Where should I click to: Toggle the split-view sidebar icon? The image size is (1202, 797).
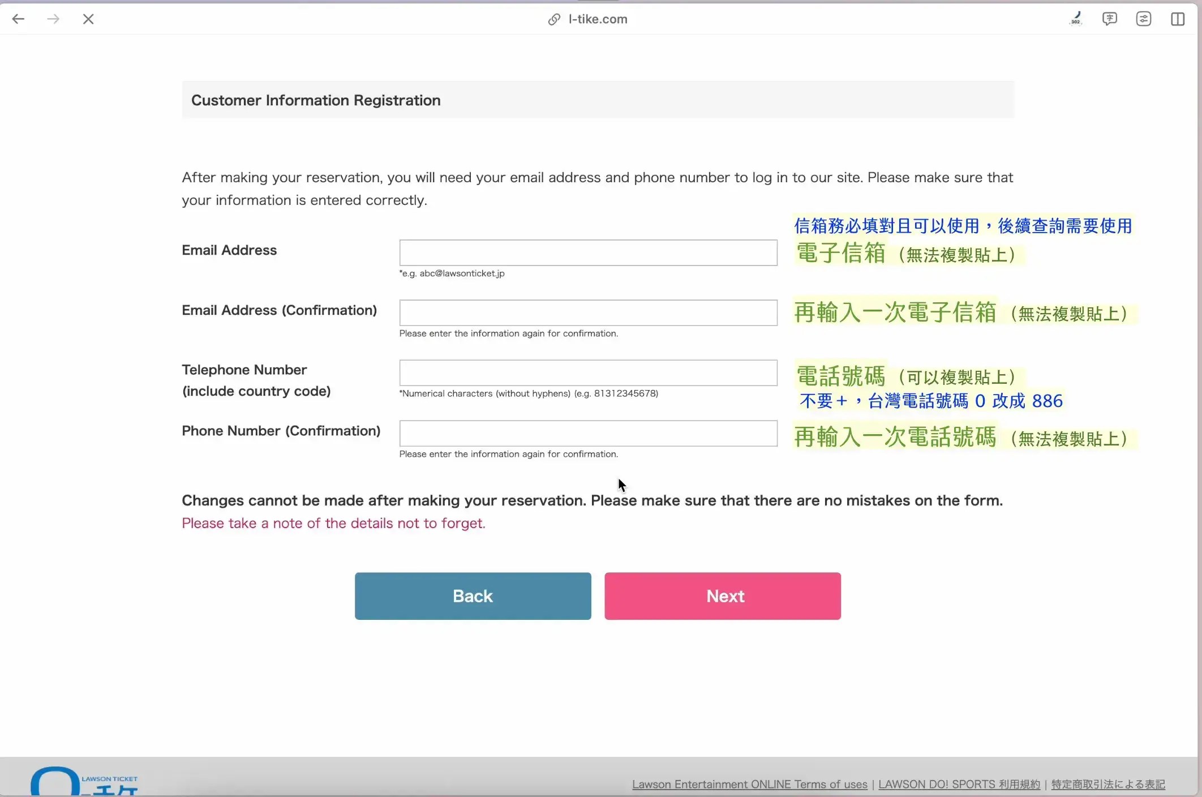point(1178,19)
